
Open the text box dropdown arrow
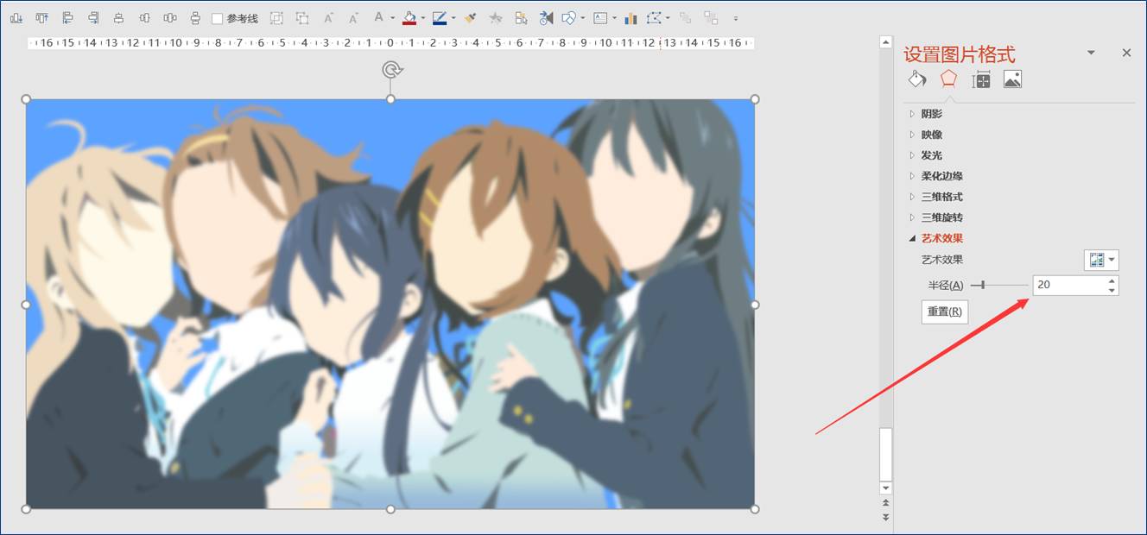tap(614, 18)
